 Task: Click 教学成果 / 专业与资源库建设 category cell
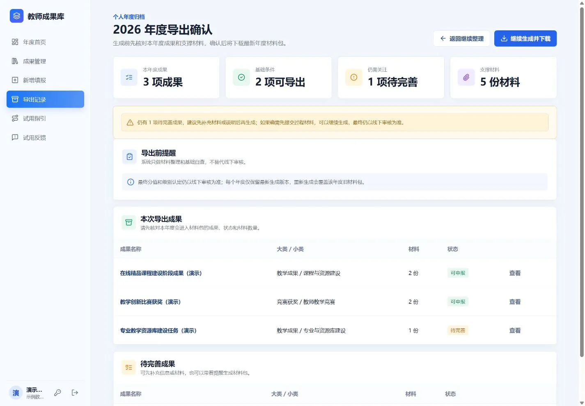[311, 331]
